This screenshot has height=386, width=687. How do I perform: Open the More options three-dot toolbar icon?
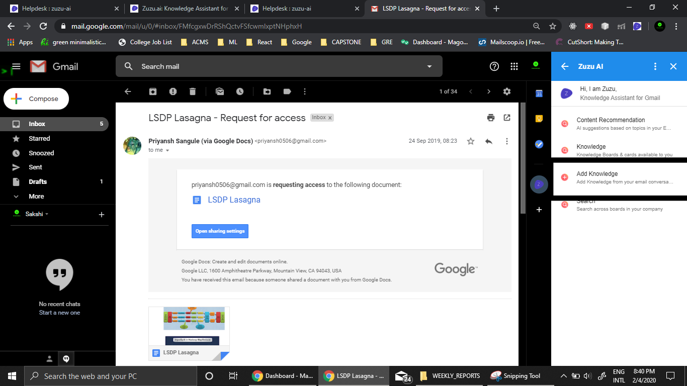click(305, 91)
